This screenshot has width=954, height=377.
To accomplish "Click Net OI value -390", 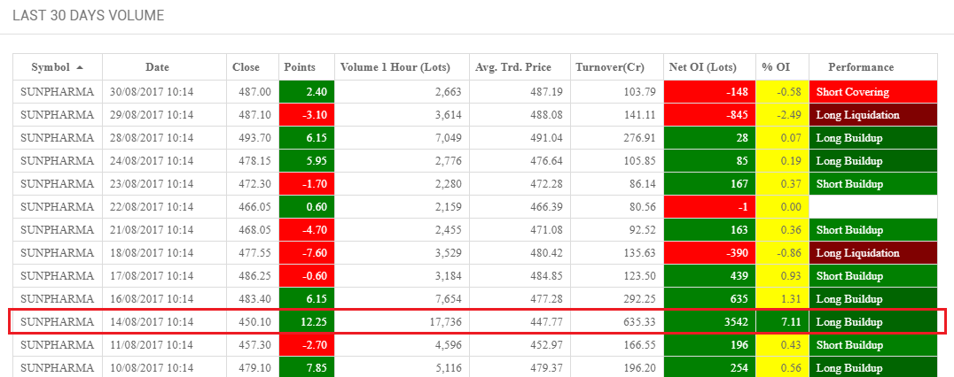I will point(737,253).
